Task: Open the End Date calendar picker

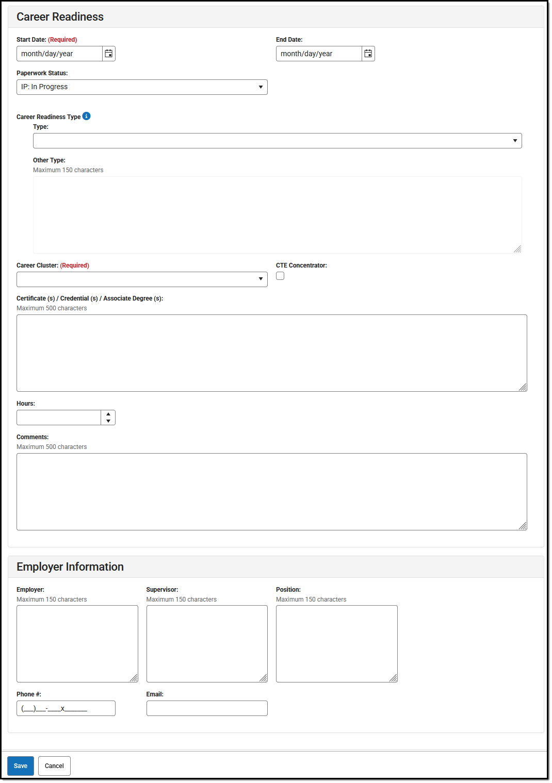Action: [368, 53]
